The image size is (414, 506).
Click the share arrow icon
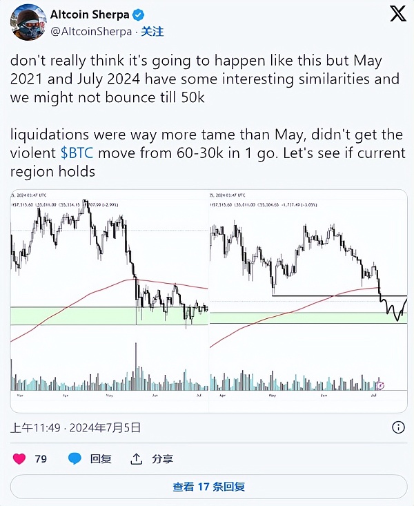[137, 458]
